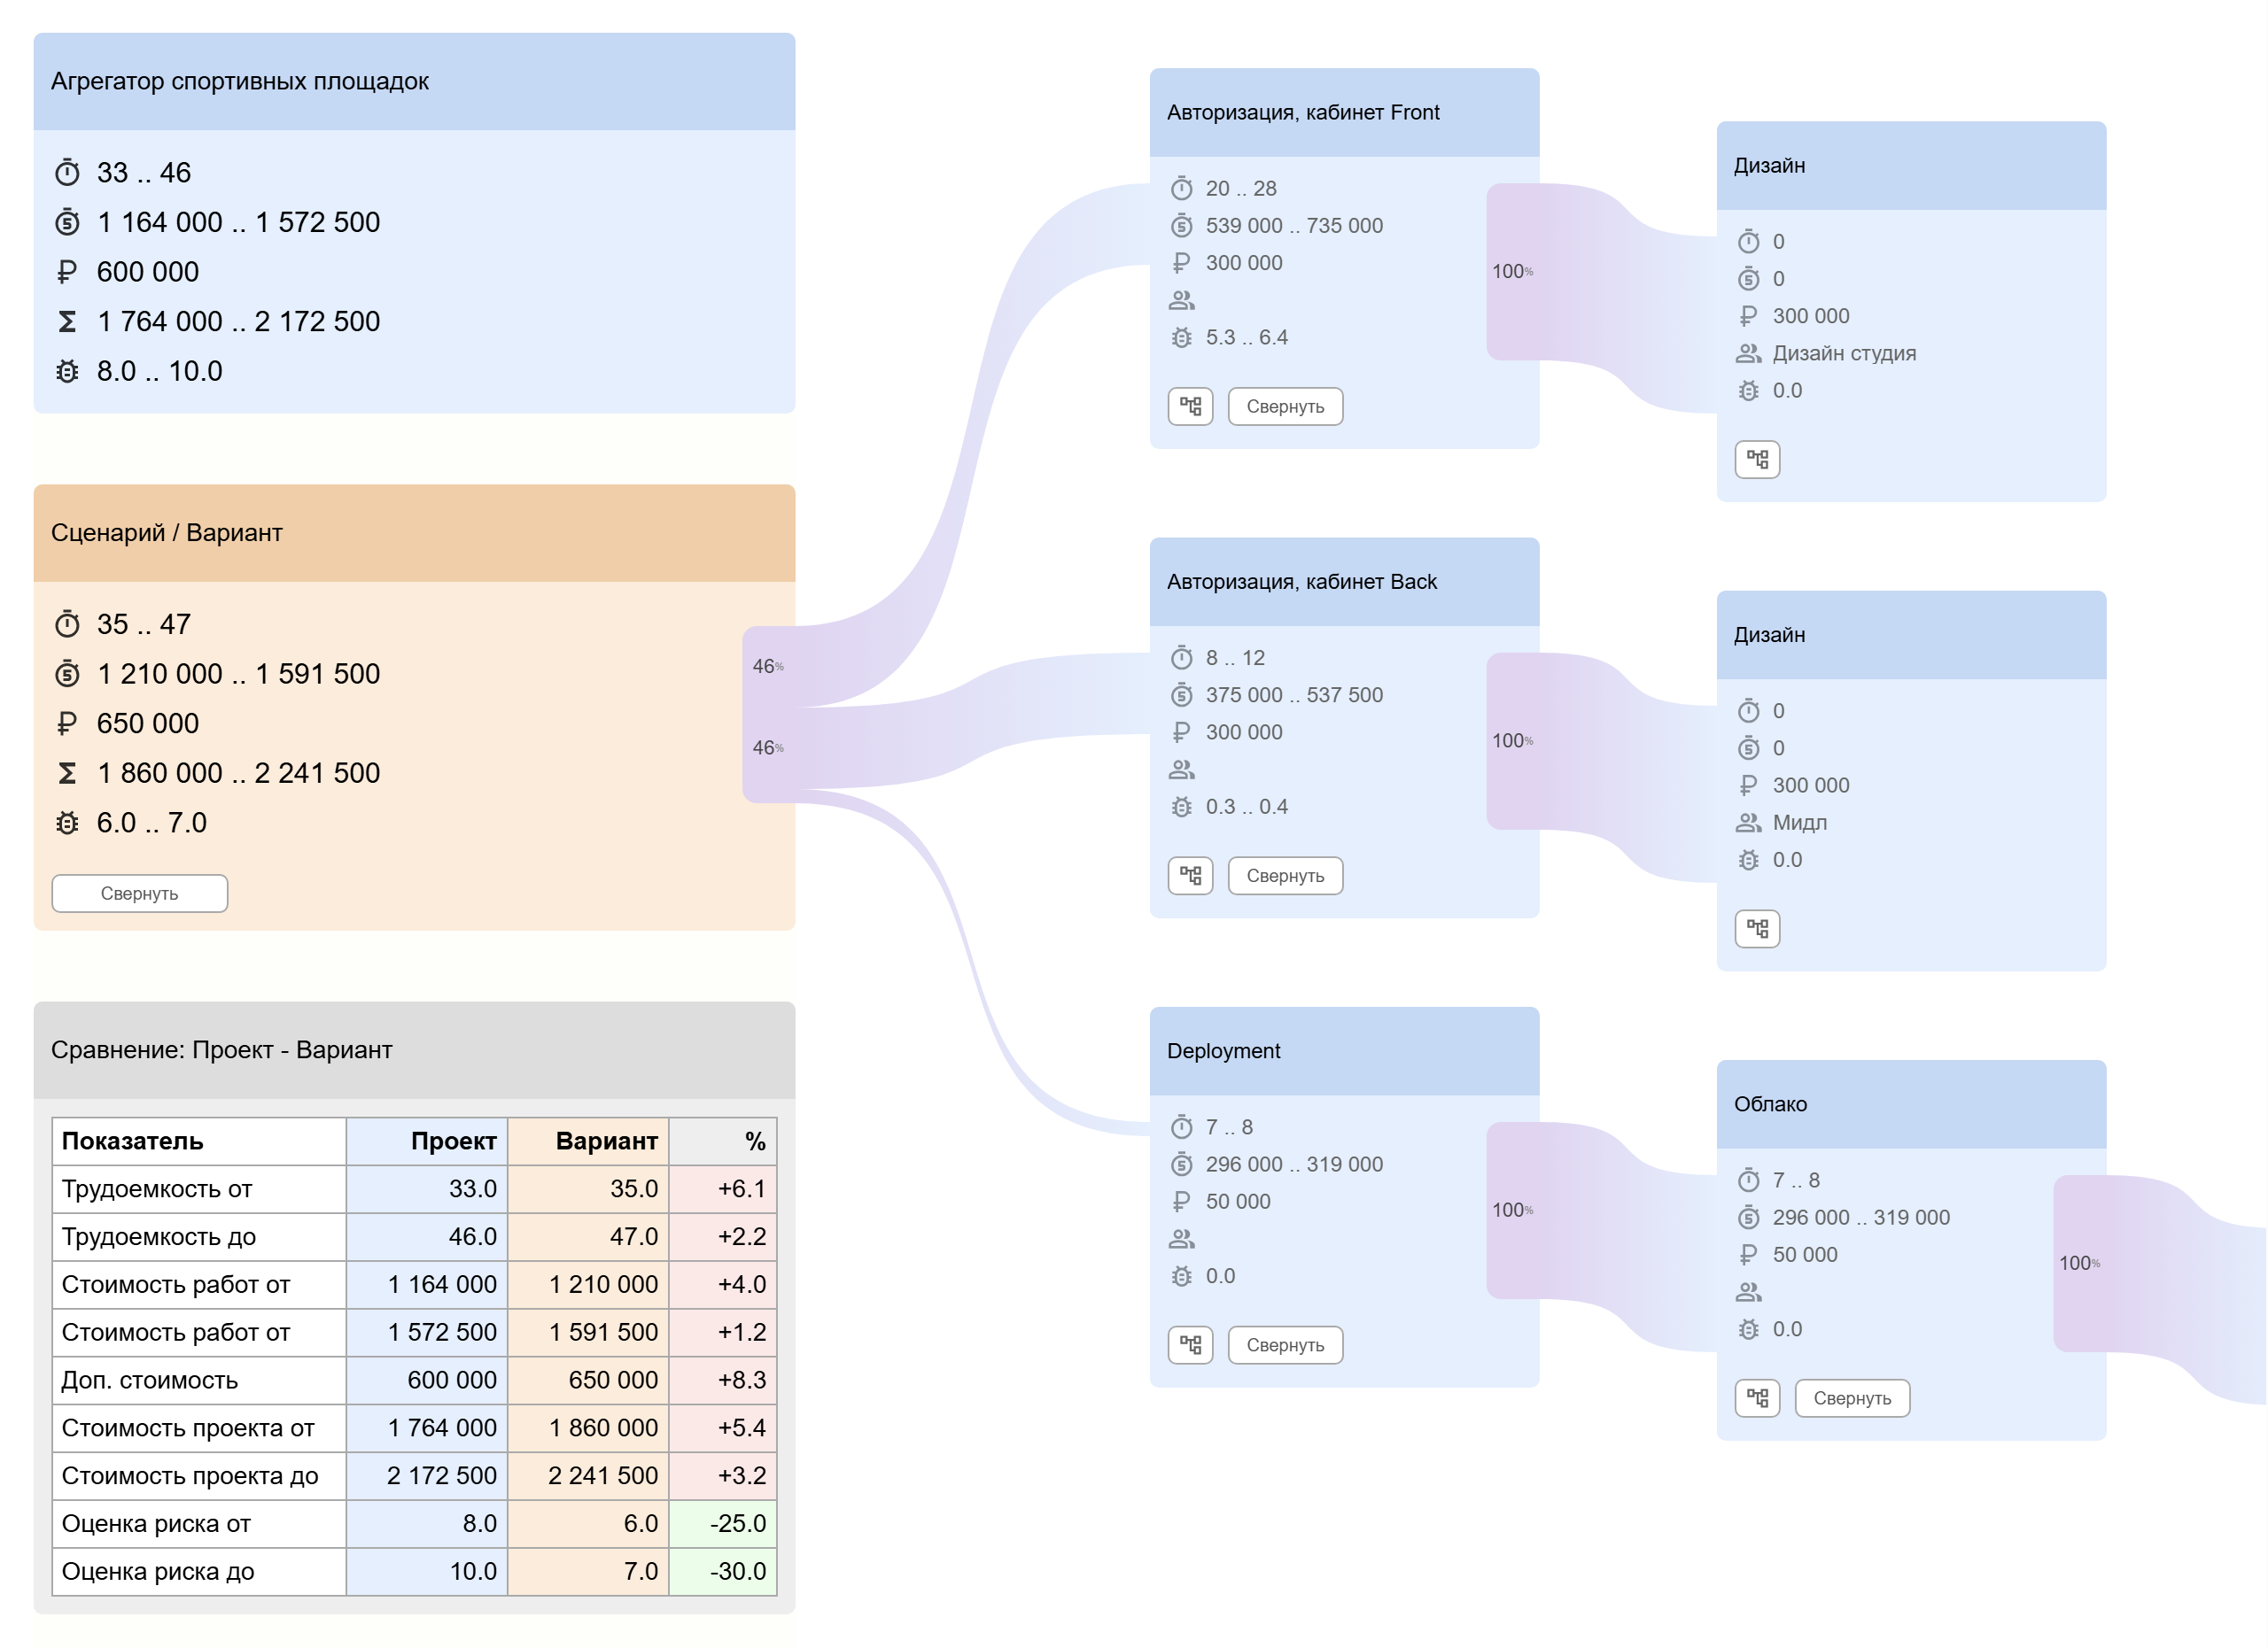Open tree icon in Авторизация, кабинет Back card
The width and height of the screenshot is (2268, 1648).
click(1190, 876)
